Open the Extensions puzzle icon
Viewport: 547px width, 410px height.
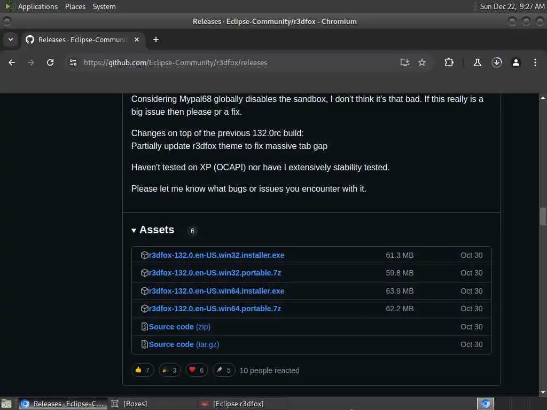click(449, 62)
